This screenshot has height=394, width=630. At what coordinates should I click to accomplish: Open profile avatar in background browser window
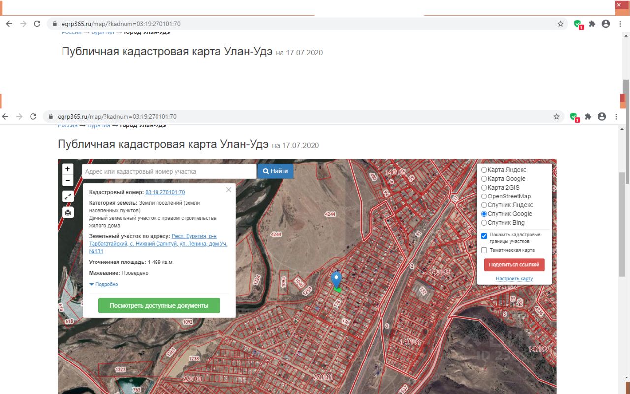pos(605,24)
